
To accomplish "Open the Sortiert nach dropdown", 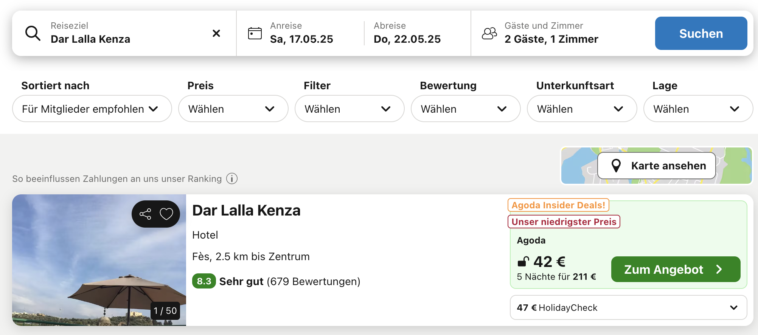I will pyautogui.click(x=92, y=109).
